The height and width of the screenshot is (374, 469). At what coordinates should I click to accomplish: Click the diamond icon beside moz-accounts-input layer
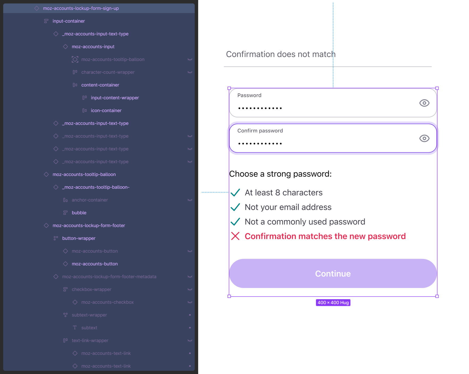(65, 47)
